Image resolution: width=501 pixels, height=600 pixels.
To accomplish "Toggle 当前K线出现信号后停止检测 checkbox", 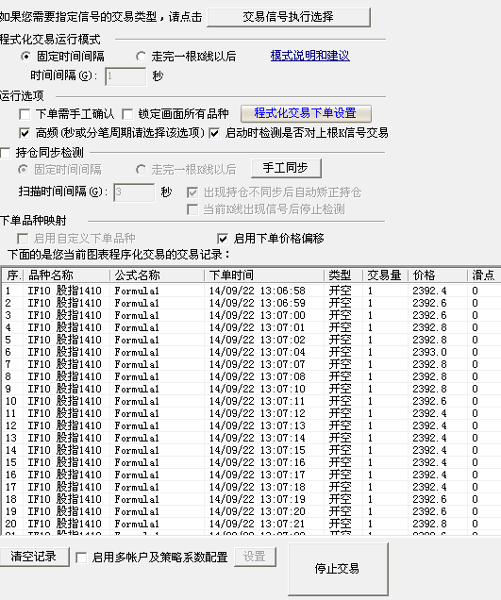I will (192, 209).
